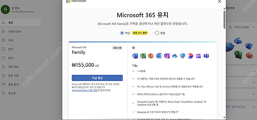Open 계정 in the sidebar
The image size is (257, 120).
(21, 23)
